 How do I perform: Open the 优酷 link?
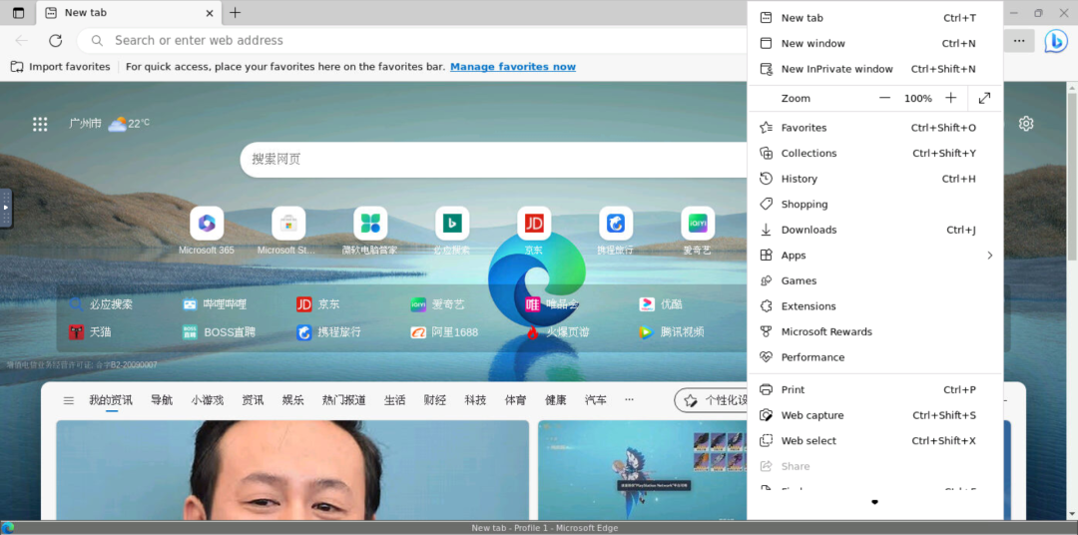tap(661, 304)
